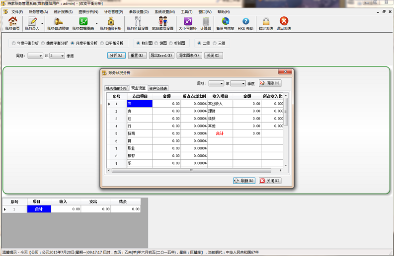Expand the 账务录入 toolbar dropdown arrow
Viewport: 394px width, 256px height.
tap(42, 24)
